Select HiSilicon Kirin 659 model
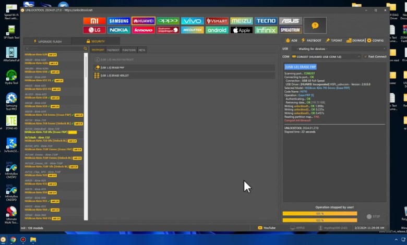The image size is (407, 245). 42,106
